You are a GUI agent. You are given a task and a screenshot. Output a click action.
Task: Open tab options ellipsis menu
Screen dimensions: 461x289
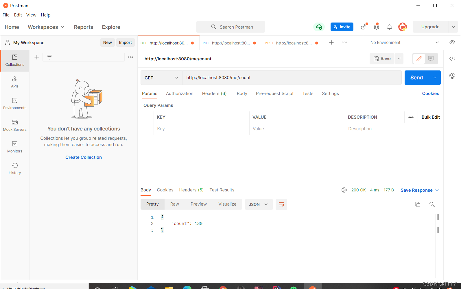(344, 42)
